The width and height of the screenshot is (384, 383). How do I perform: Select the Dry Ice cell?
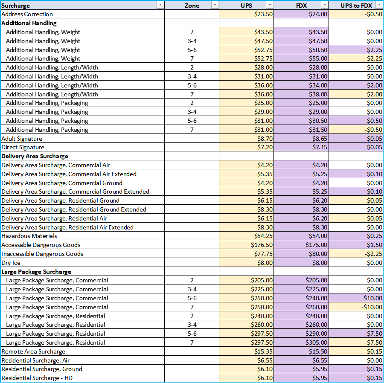[x=82, y=263]
